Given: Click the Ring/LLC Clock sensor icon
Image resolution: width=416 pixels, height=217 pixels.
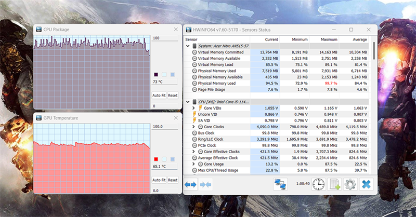Looking at the screenshot, I should (x=194, y=139).
